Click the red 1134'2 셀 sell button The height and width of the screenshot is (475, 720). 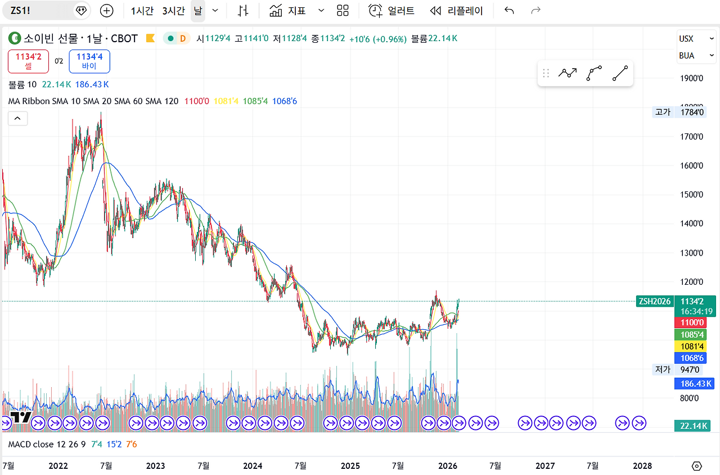click(28, 61)
